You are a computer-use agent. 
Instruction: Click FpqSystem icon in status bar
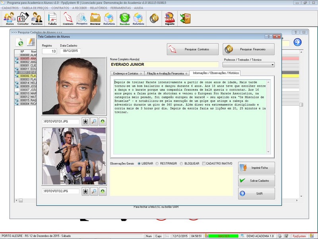click(312, 236)
